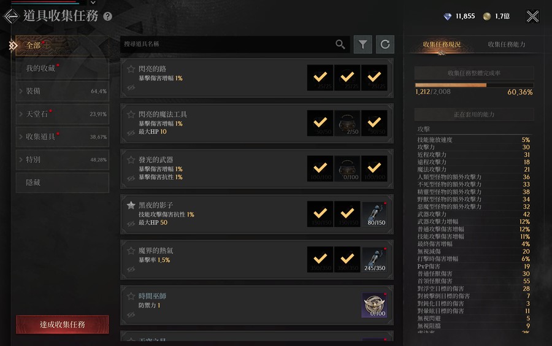Viewport: 552px width, 346px height.
Task: Click the refresh list button
Action: (x=385, y=44)
